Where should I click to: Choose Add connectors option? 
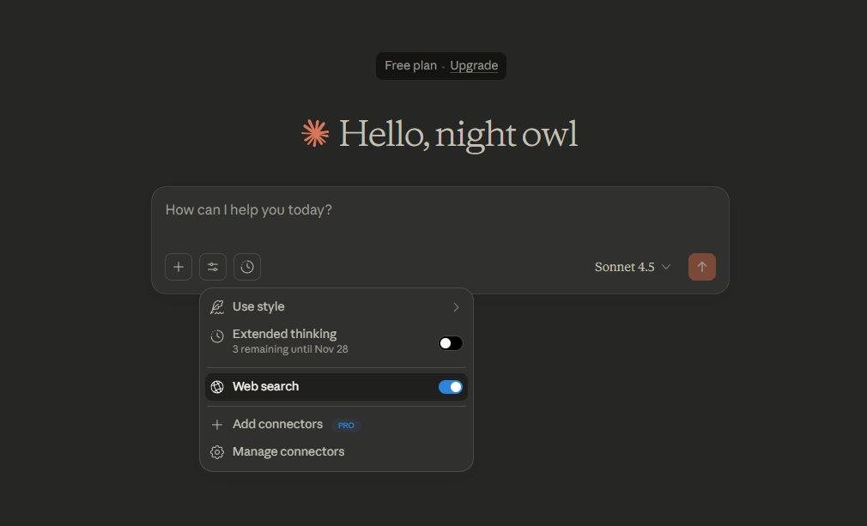coord(336,425)
